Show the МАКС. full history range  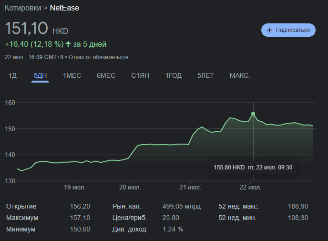(x=240, y=75)
